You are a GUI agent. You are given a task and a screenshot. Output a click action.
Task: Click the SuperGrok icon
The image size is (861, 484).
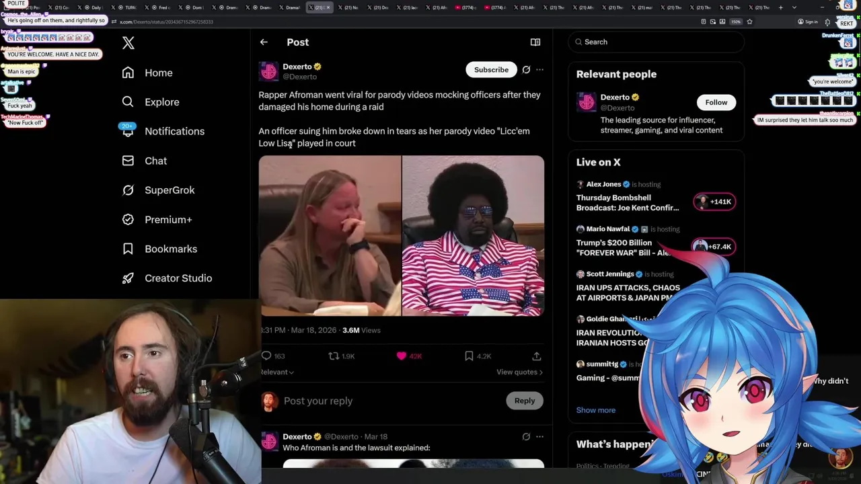pyautogui.click(x=128, y=190)
